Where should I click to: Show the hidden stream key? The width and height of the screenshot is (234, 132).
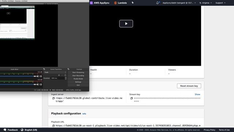197,94
